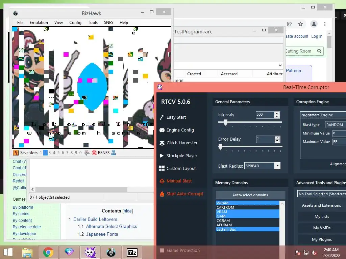
Task: Switch to BizHawk taskbar icon
Action: coord(111,252)
